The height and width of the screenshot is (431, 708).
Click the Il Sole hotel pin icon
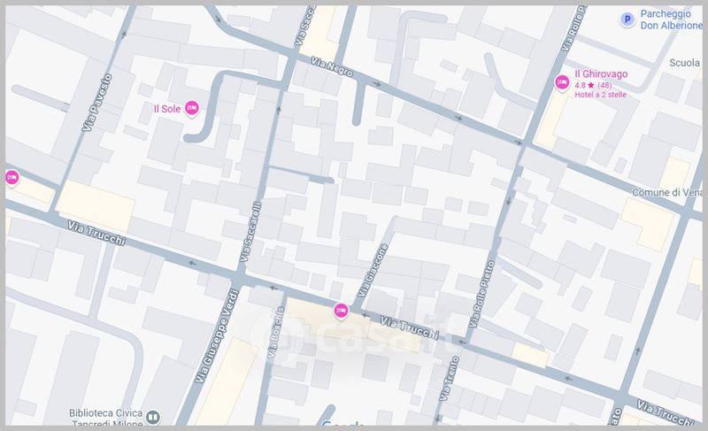pyautogui.click(x=192, y=108)
